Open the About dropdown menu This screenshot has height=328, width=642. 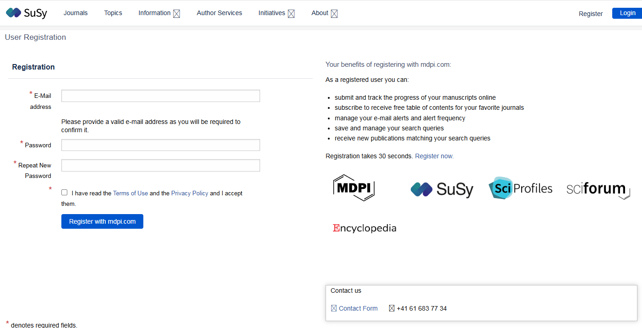324,13
